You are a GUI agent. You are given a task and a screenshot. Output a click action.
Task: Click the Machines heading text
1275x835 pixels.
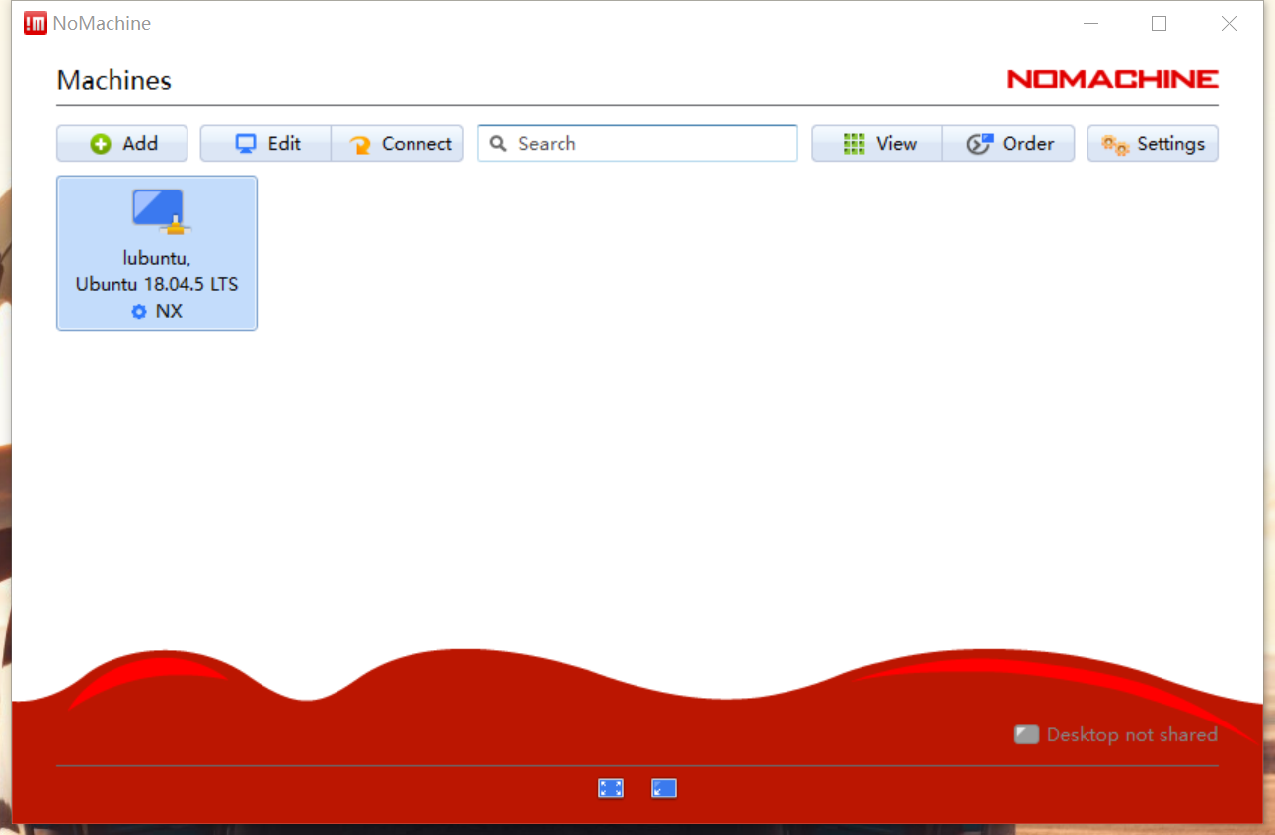114,80
